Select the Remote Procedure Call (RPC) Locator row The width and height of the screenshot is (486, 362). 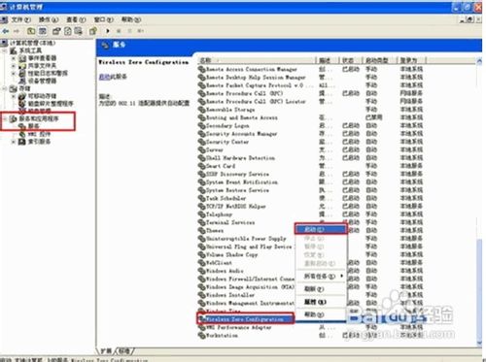pyautogui.click(x=256, y=102)
